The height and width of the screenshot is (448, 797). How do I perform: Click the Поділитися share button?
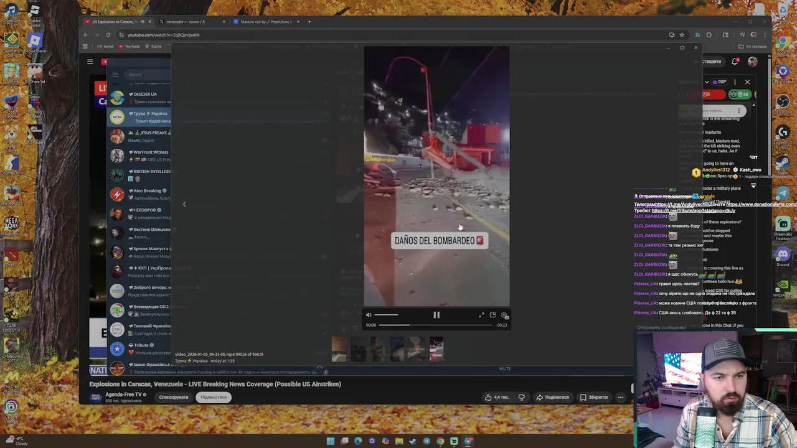pos(552,397)
